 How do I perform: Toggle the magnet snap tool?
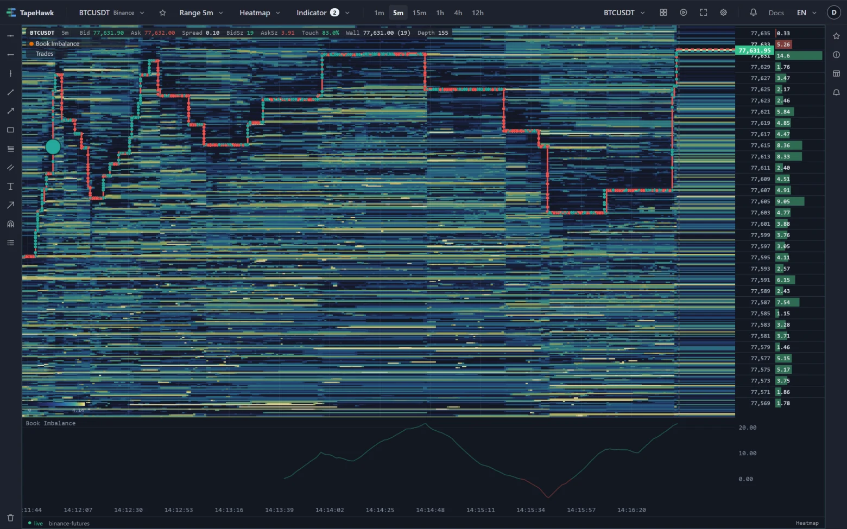pos(10,224)
